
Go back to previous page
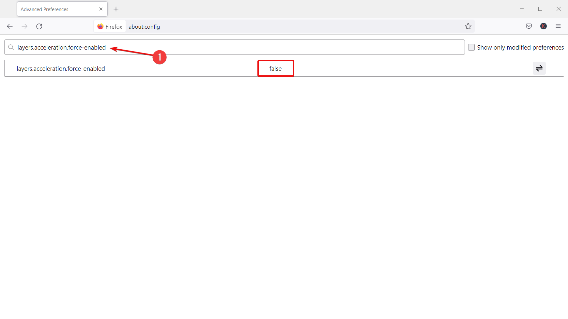point(10,26)
